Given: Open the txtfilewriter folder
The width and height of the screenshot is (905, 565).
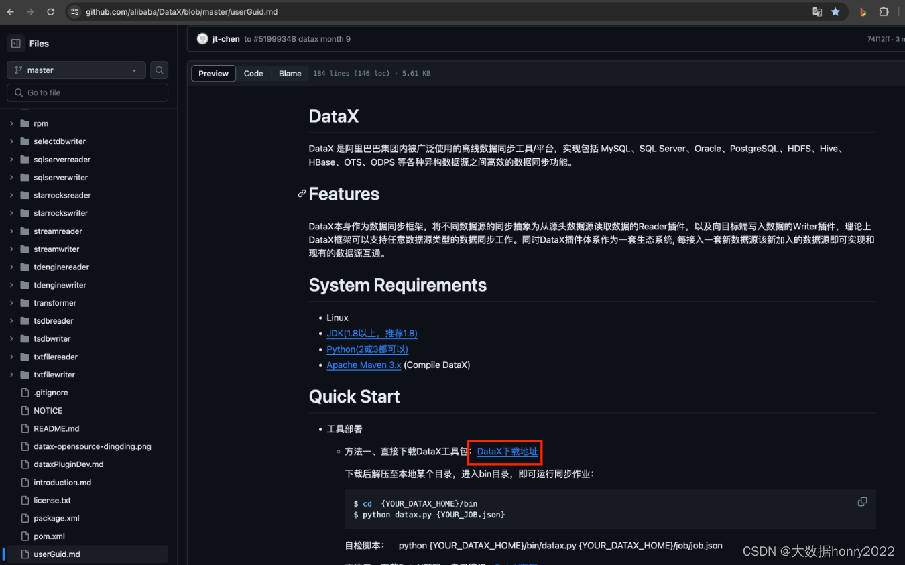Looking at the screenshot, I should point(54,375).
